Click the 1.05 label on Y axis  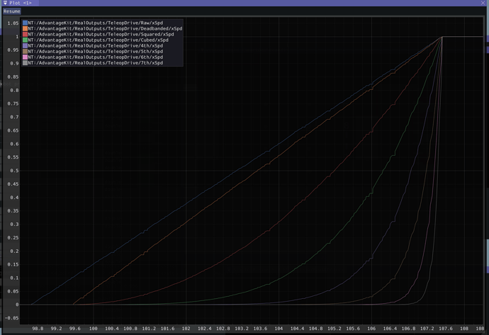click(13, 23)
